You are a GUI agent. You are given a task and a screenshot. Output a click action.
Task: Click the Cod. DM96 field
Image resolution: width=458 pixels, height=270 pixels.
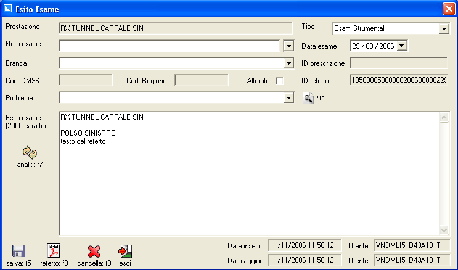[x=86, y=80]
